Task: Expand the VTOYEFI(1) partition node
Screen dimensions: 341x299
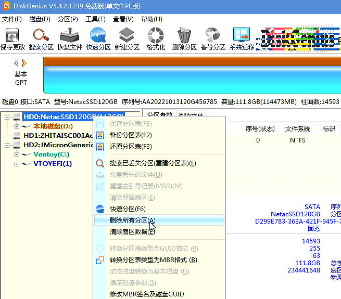Action: coord(17,164)
